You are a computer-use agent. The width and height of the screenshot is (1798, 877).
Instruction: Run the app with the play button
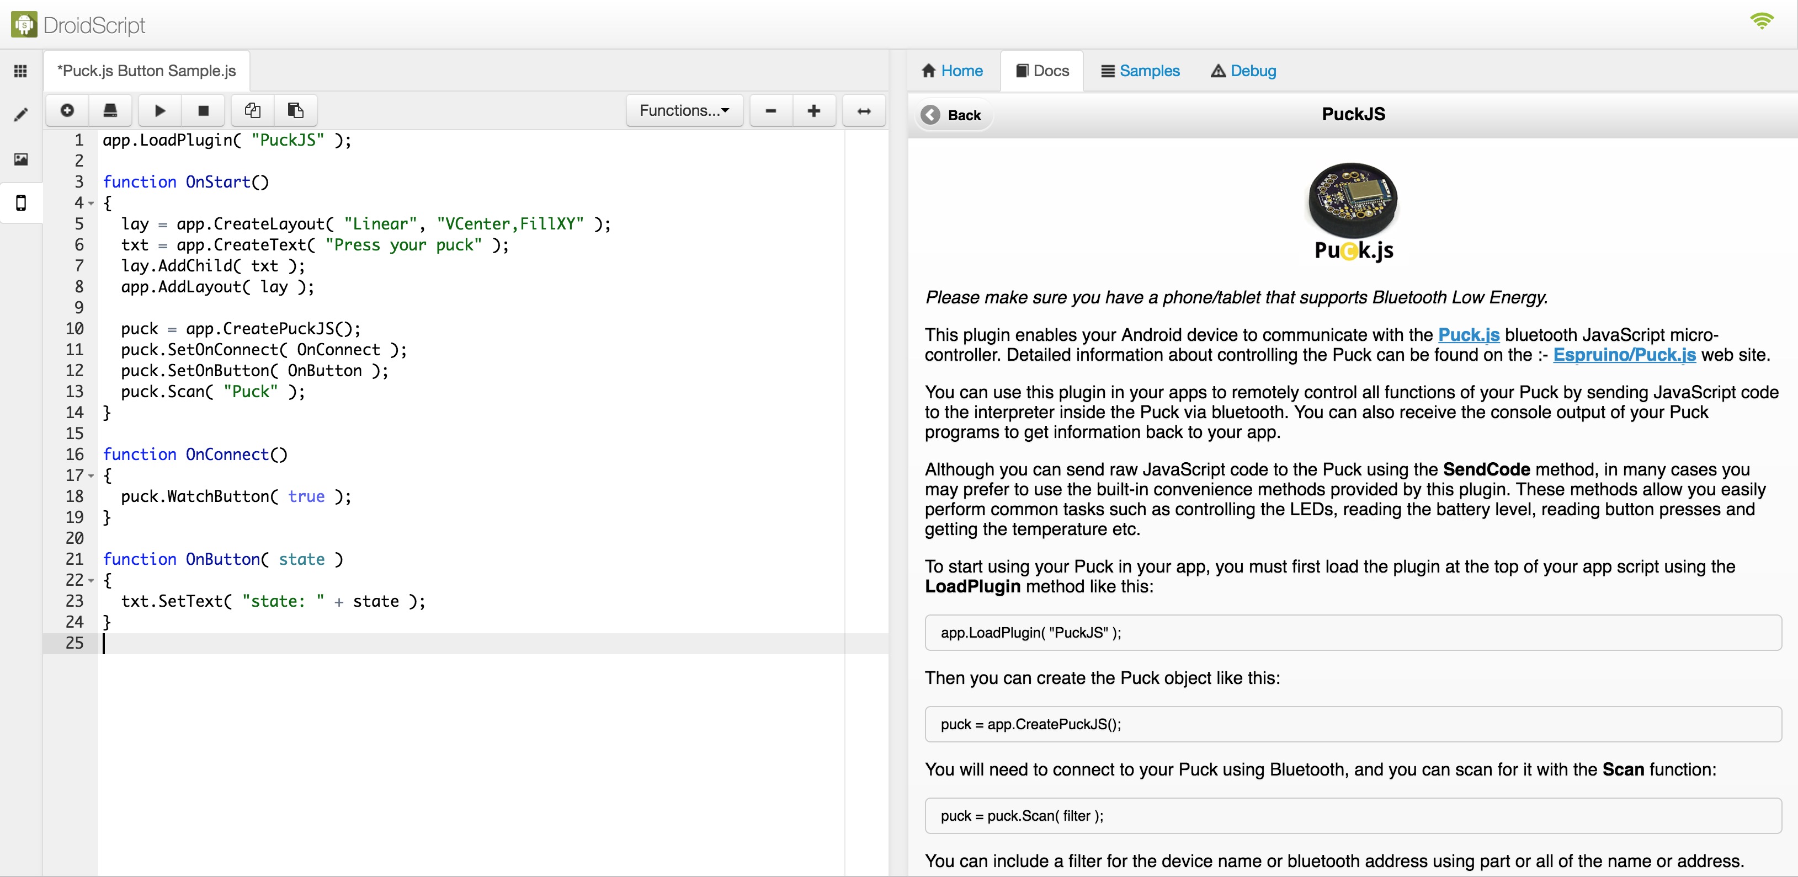(x=160, y=110)
